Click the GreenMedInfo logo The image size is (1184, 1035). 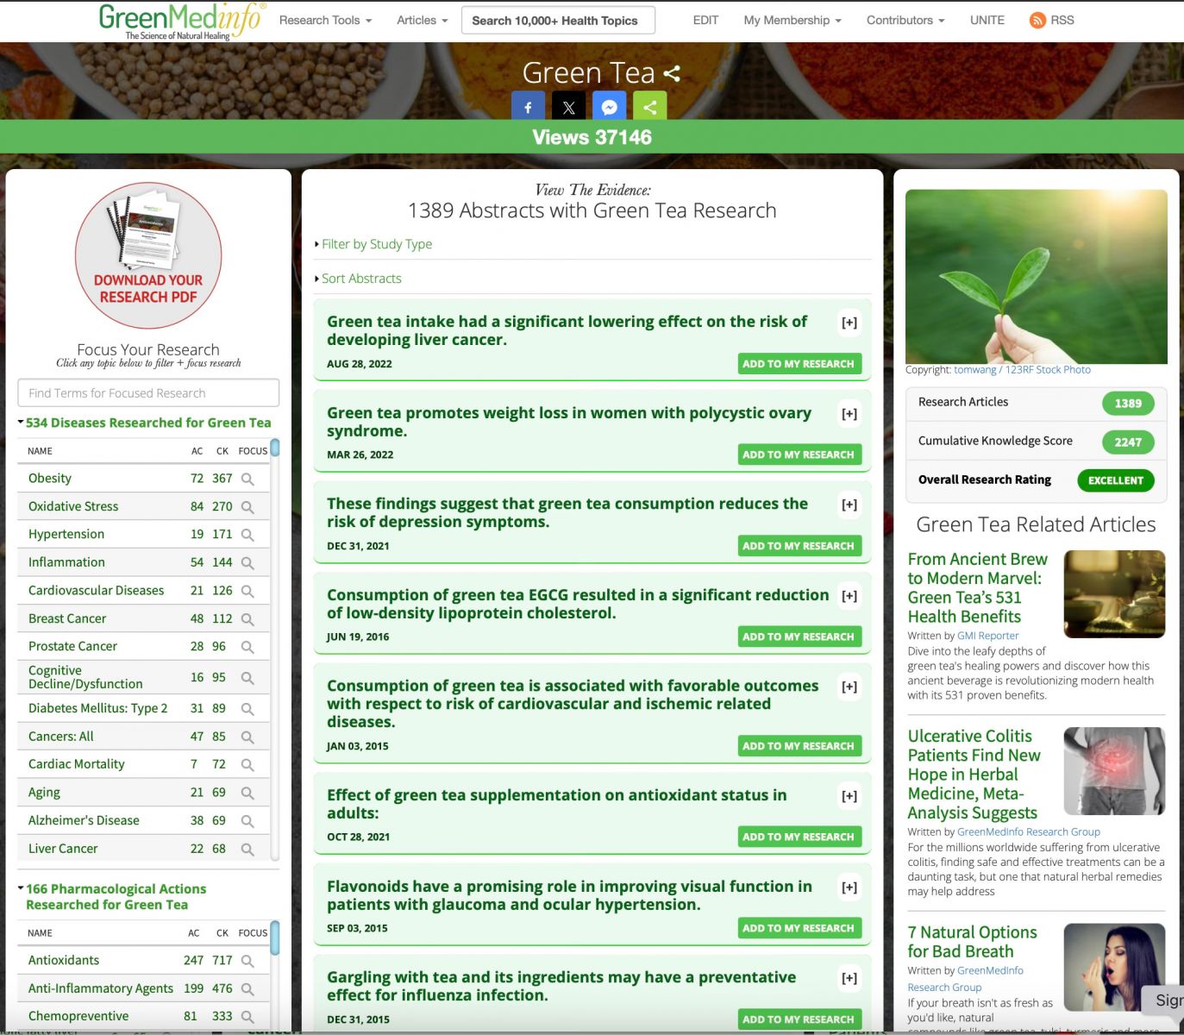tap(182, 22)
